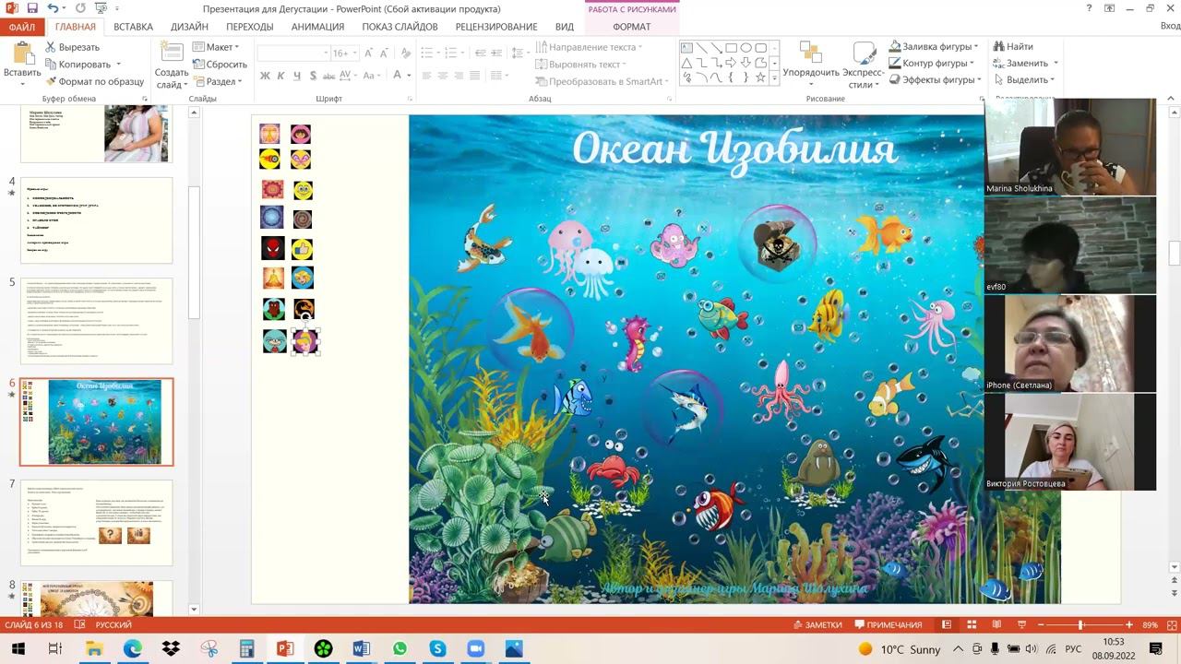Image resolution: width=1181 pixels, height=664 pixels.
Task: Open ФАЙЛ file tab
Action: point(21,27)
